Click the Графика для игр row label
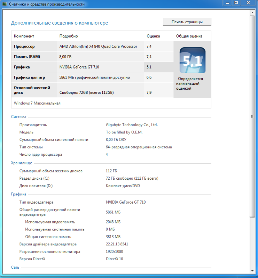The width and height of the screenshot is (258, 278). 29,77
